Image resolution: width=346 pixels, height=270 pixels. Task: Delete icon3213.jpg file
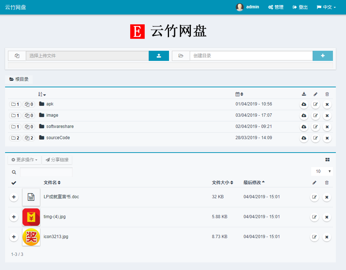(326, 237)
